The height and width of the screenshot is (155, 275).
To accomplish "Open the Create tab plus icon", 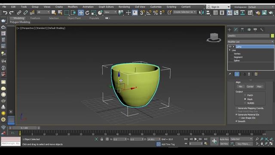I will click(x=229, y=30).
